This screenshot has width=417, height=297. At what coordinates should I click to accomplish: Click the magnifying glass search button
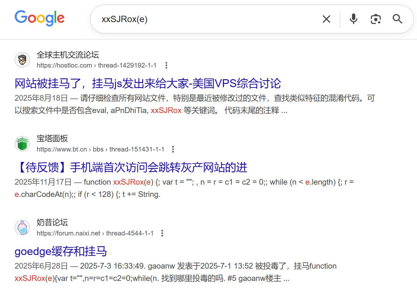click(397, 19)
